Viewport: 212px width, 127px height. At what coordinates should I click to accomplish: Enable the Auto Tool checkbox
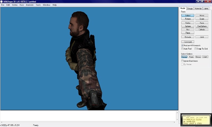click(182, 49)
